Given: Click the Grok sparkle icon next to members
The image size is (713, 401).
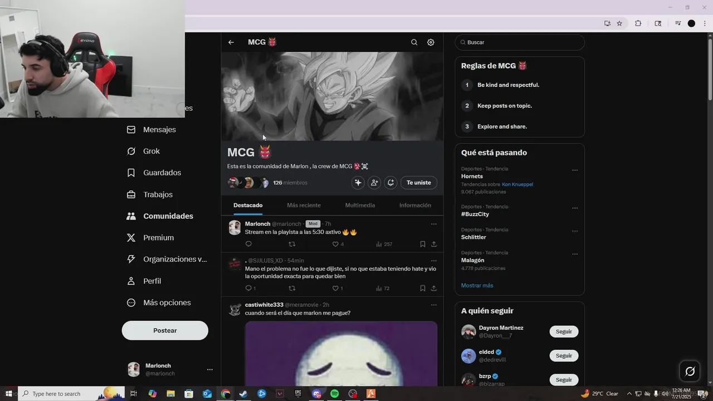Looking at the screenshot, I should coord(358,183).
